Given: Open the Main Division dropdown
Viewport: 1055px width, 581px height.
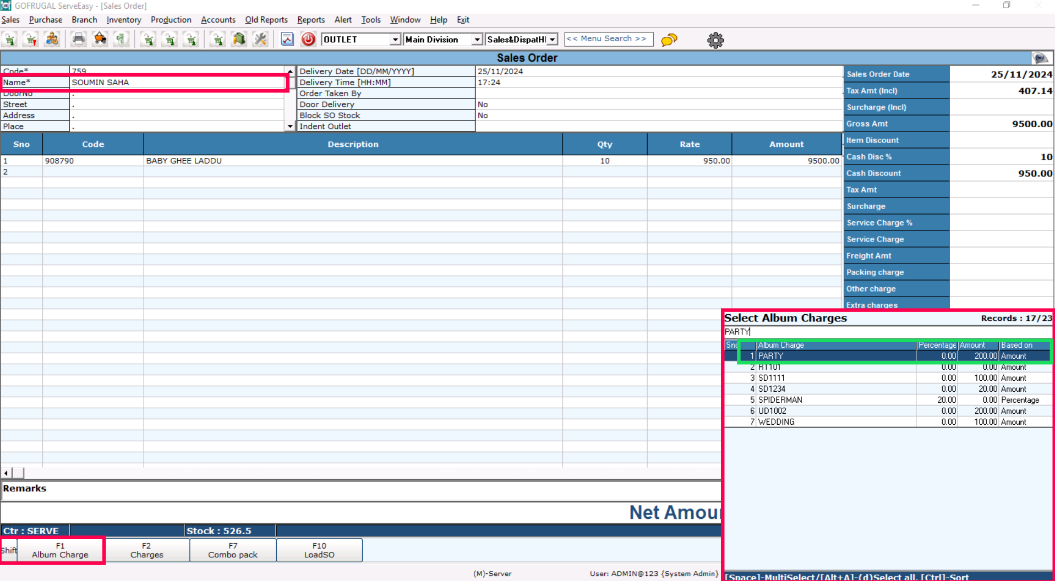Looking at the screenshot, I should click(x=477, y=40).
